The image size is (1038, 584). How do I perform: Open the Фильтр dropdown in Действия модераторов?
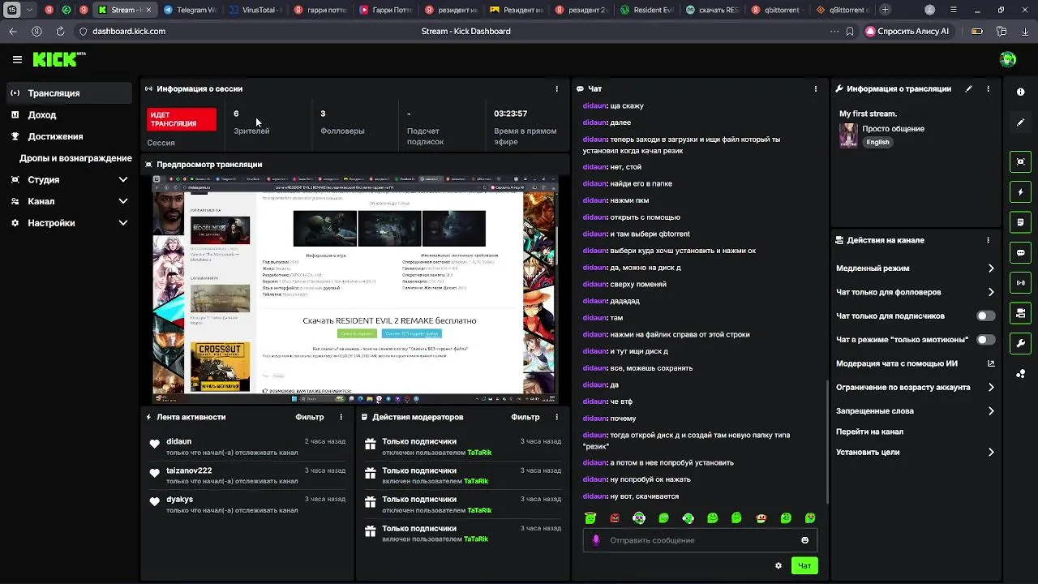(x=525, y=417)
